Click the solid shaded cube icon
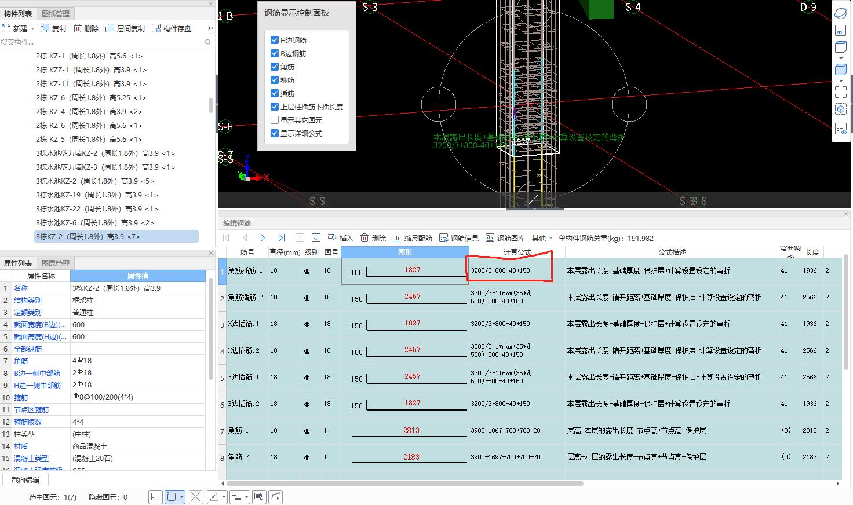Screen dimensions: 853x505 pos(841,69)
